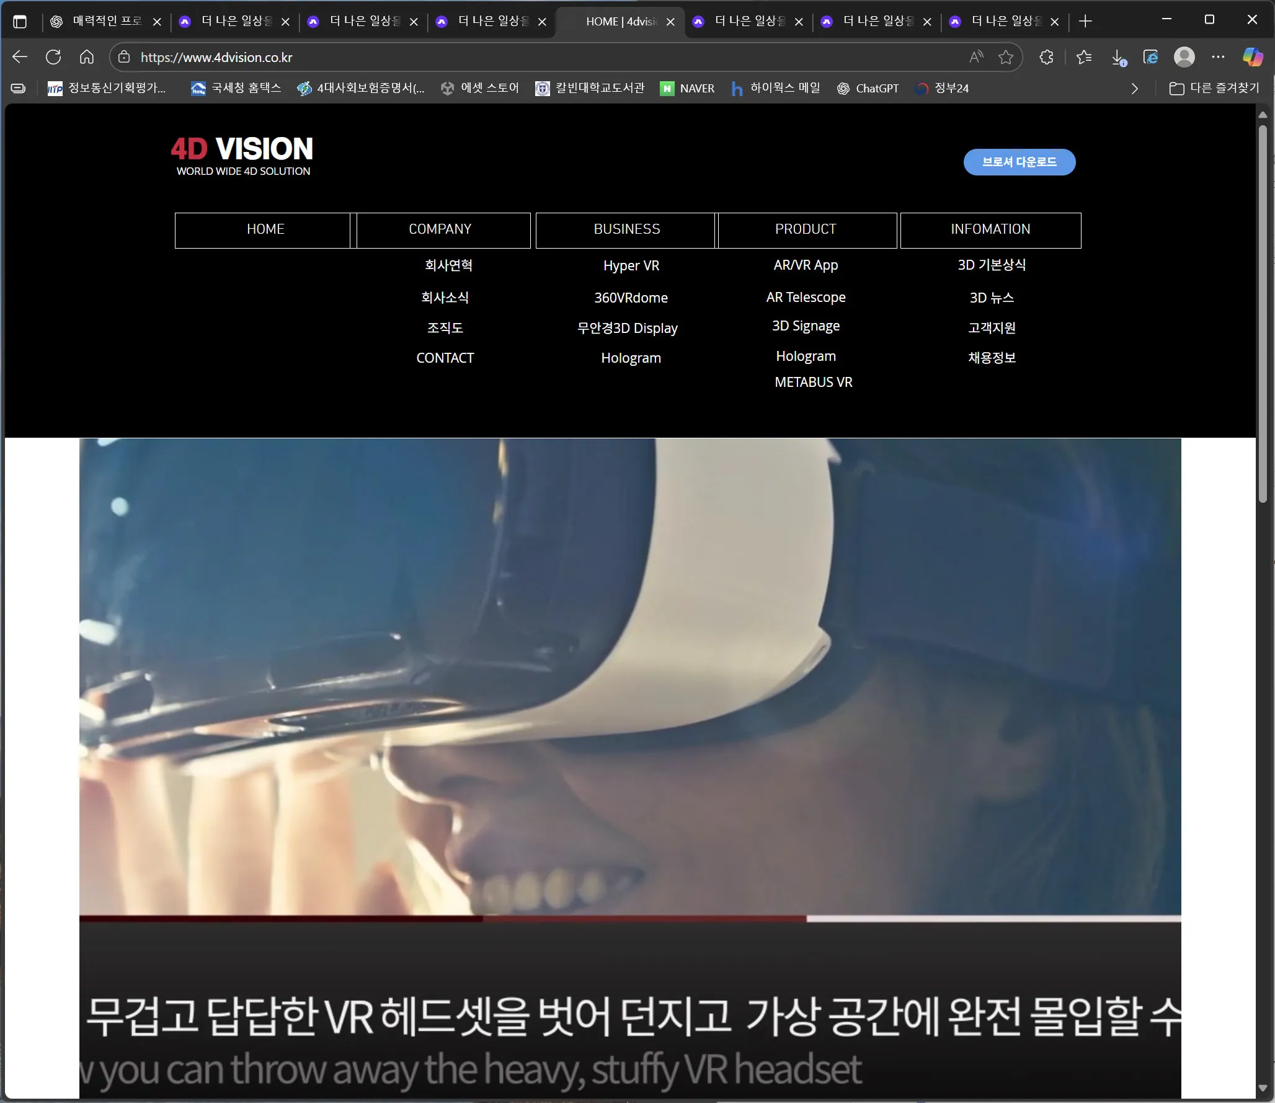Screen dimensions: 1275x1103
Task: Open the browser Extensions panel
Action: tap(1047, 57)
